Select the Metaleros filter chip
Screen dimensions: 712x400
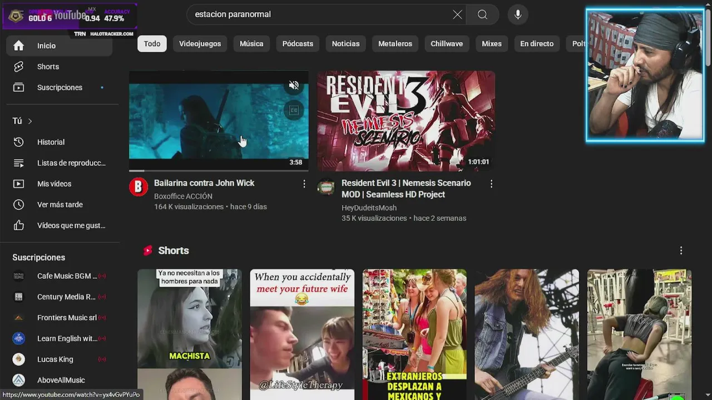pos(395,44)
